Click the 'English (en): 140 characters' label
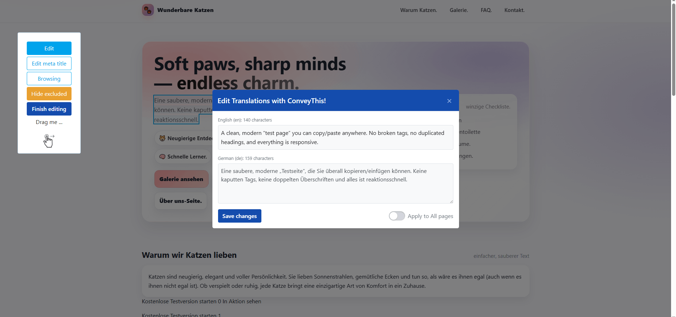 [245, 120]
